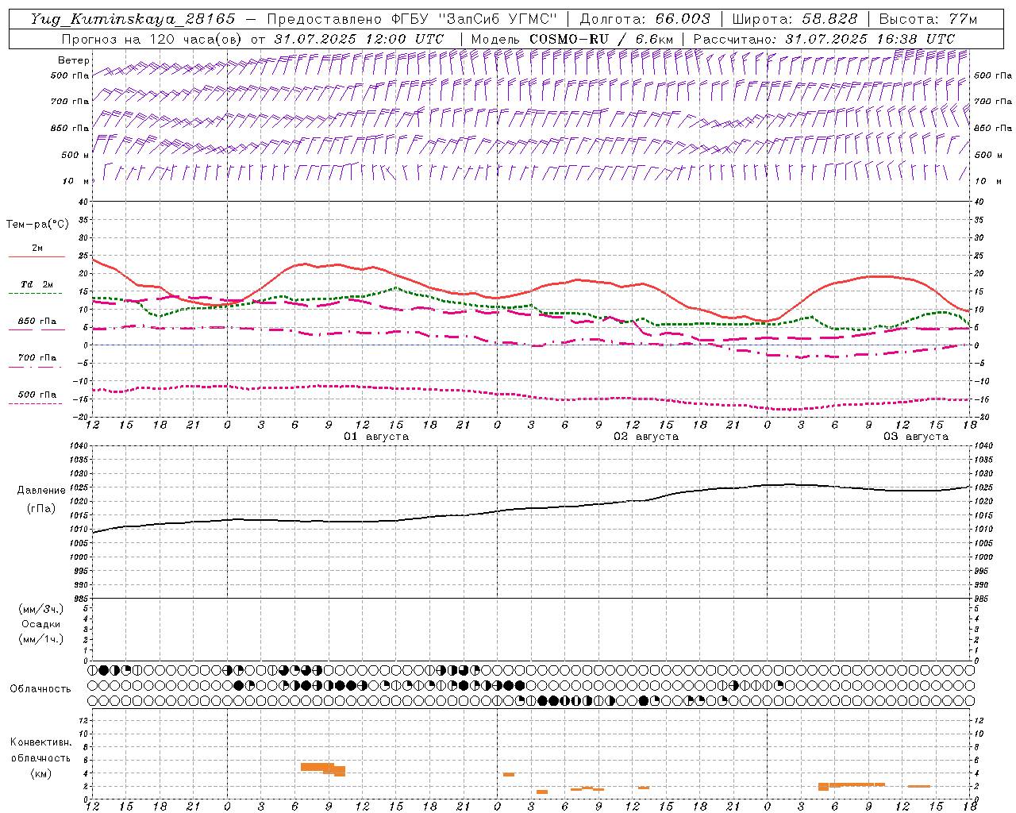Click forecast start time '31.07.2025 12:00 UTC'
1016x813 pixels.
click(359, 39)
